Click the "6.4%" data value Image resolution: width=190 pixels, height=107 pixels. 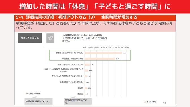[90, 71]
